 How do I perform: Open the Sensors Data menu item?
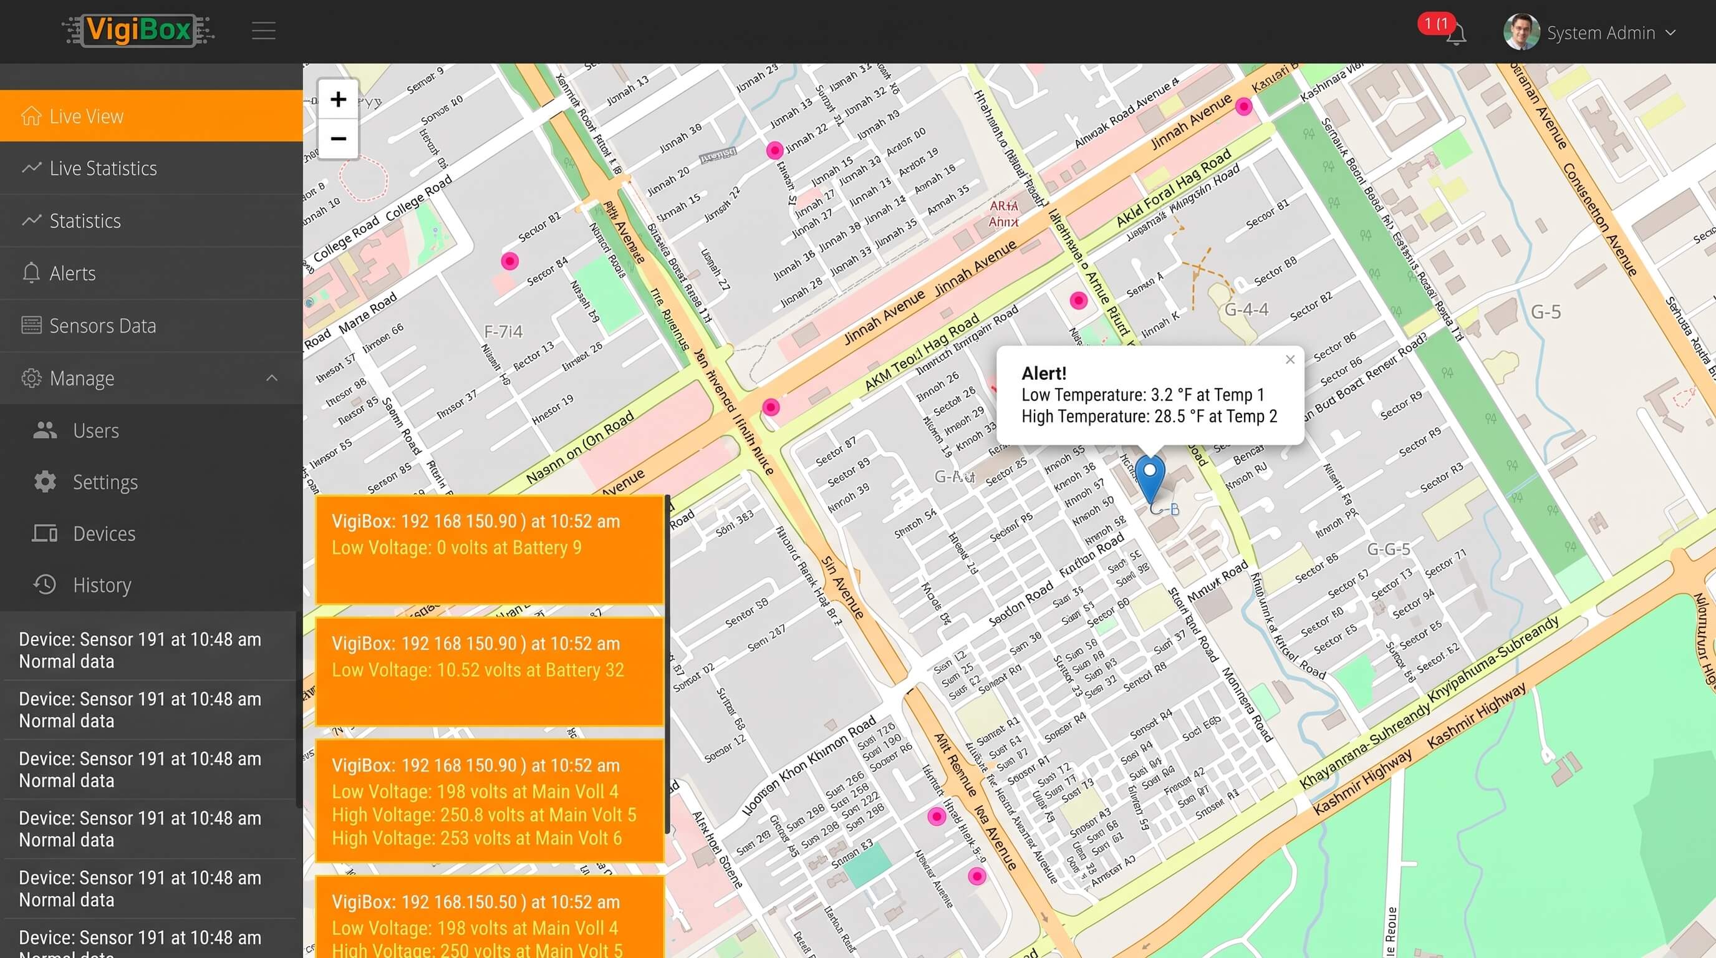click(152, 325)
